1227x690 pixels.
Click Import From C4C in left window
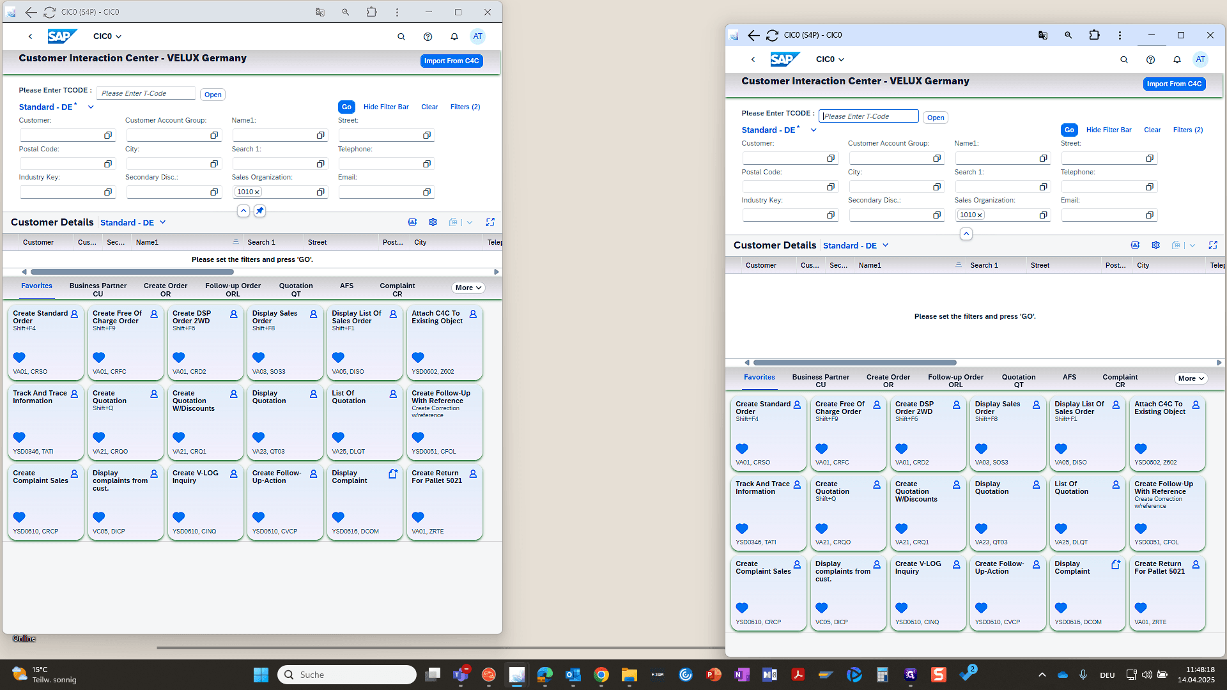coord(452,61)
